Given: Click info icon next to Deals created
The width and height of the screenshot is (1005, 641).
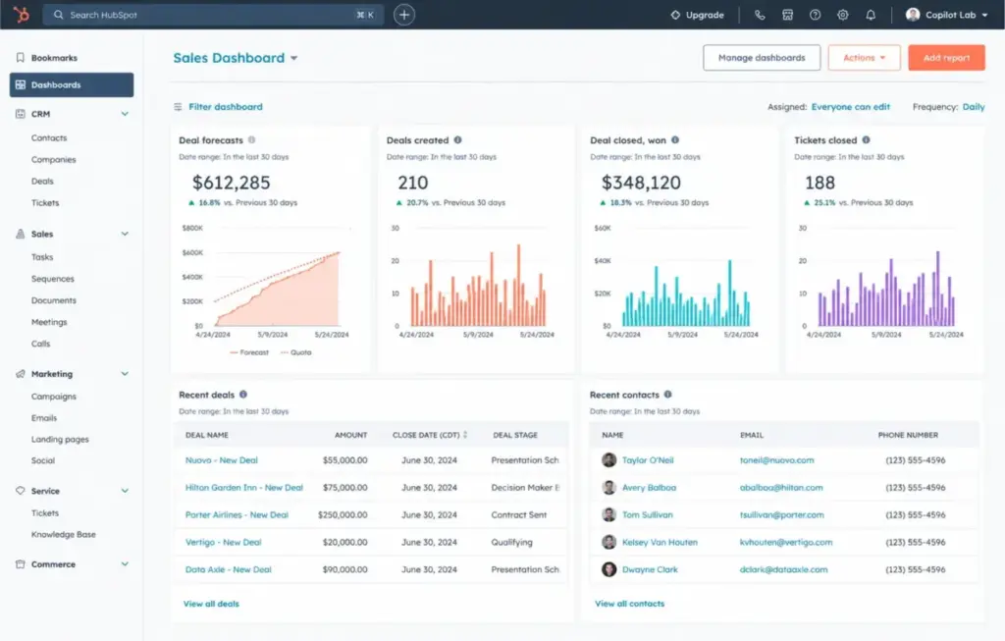Looking at the screenshot, I should coord(457,139).
